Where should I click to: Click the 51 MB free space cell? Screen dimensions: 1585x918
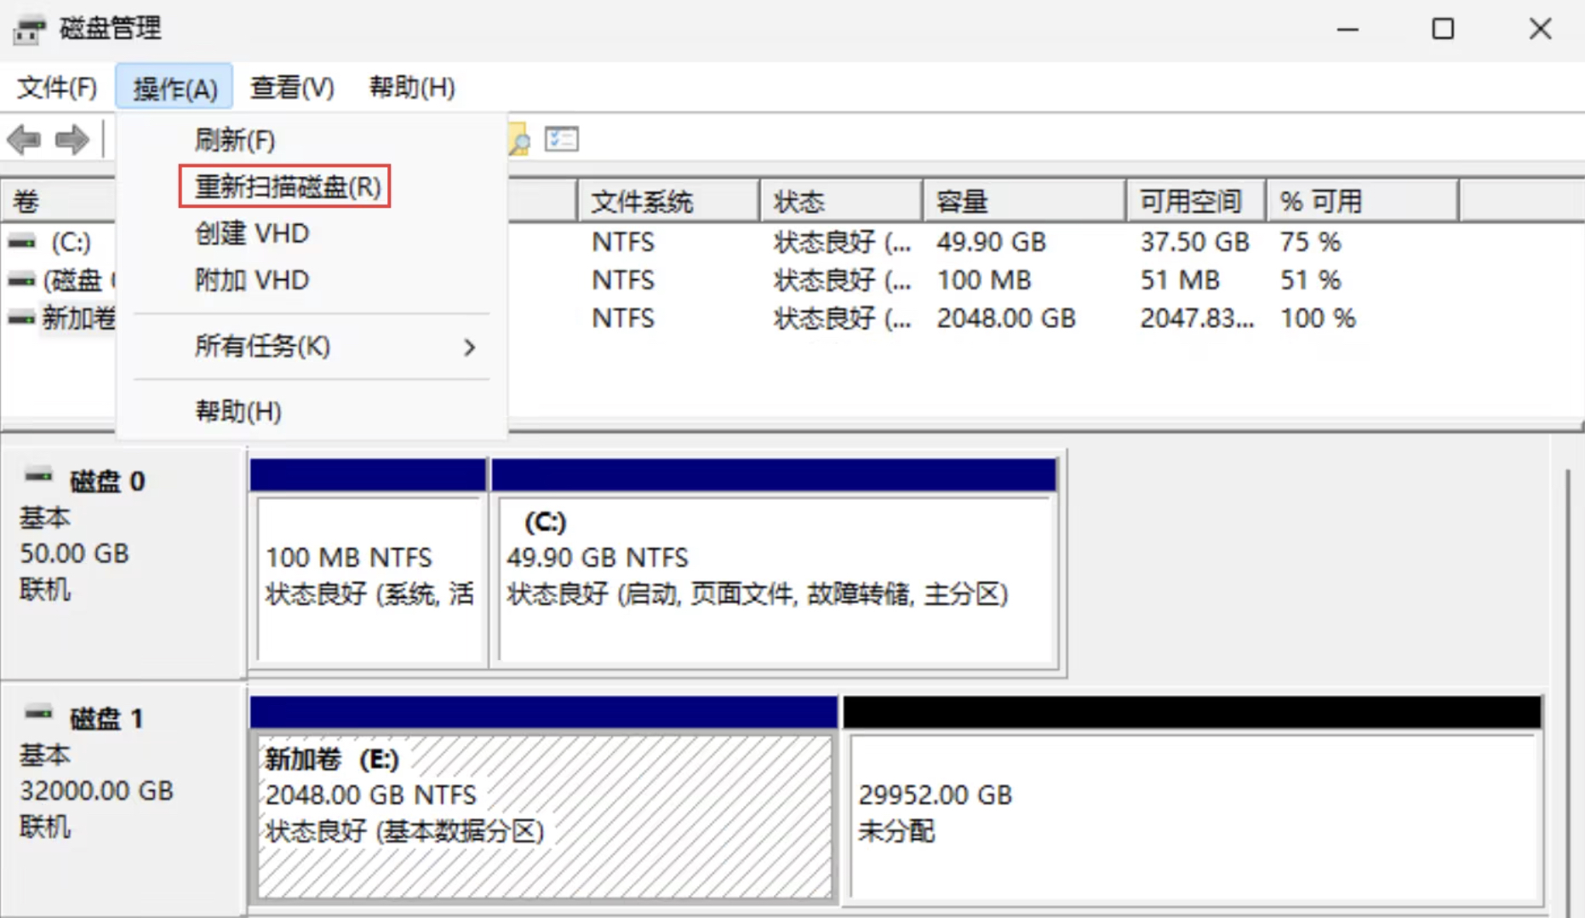[1180, 280]
